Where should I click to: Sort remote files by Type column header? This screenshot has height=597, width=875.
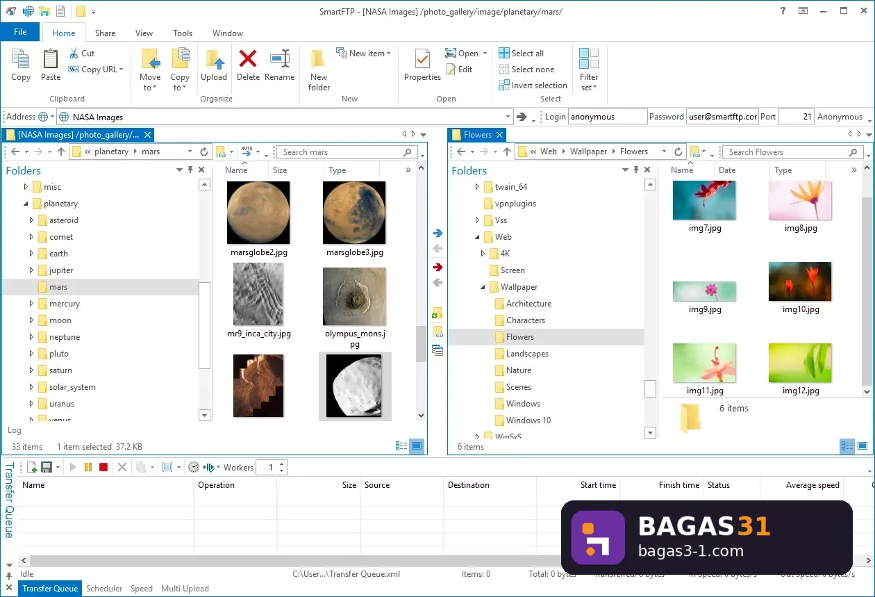[337, 170]
